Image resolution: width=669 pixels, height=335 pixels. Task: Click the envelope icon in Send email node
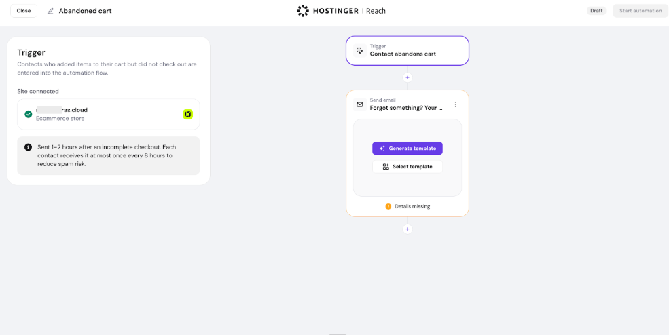point(360,104)
